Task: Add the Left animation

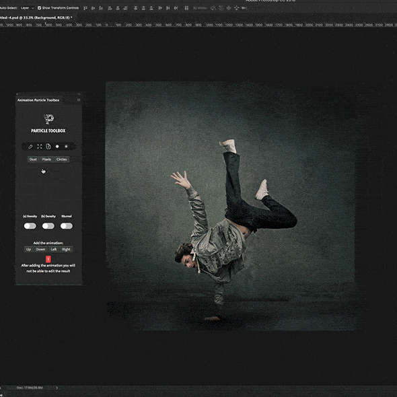Action: coord(54,250)
